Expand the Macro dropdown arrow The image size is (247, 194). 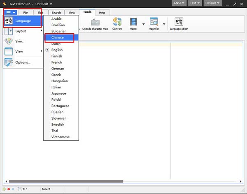(x=143, y=24)
